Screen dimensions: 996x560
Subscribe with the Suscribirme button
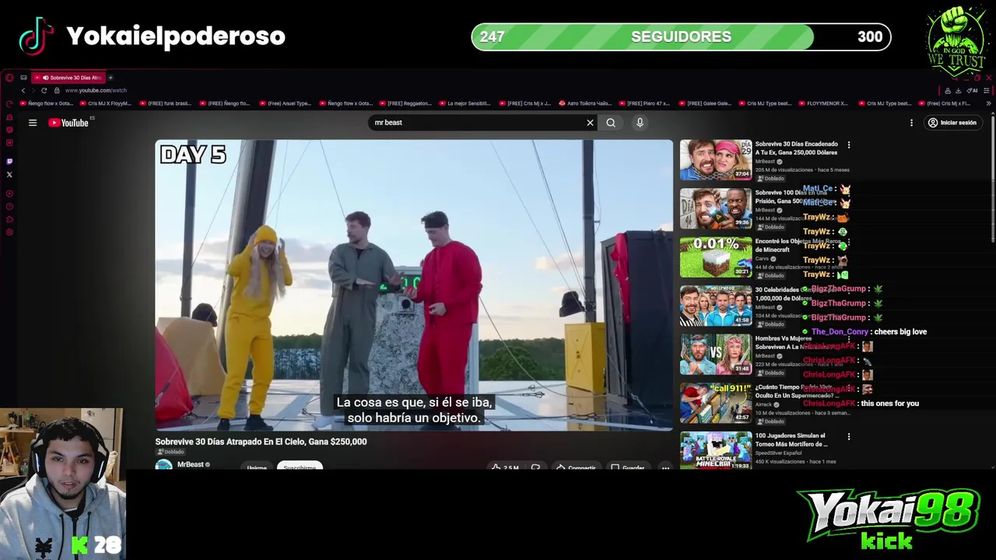click(x=300, y=467)
